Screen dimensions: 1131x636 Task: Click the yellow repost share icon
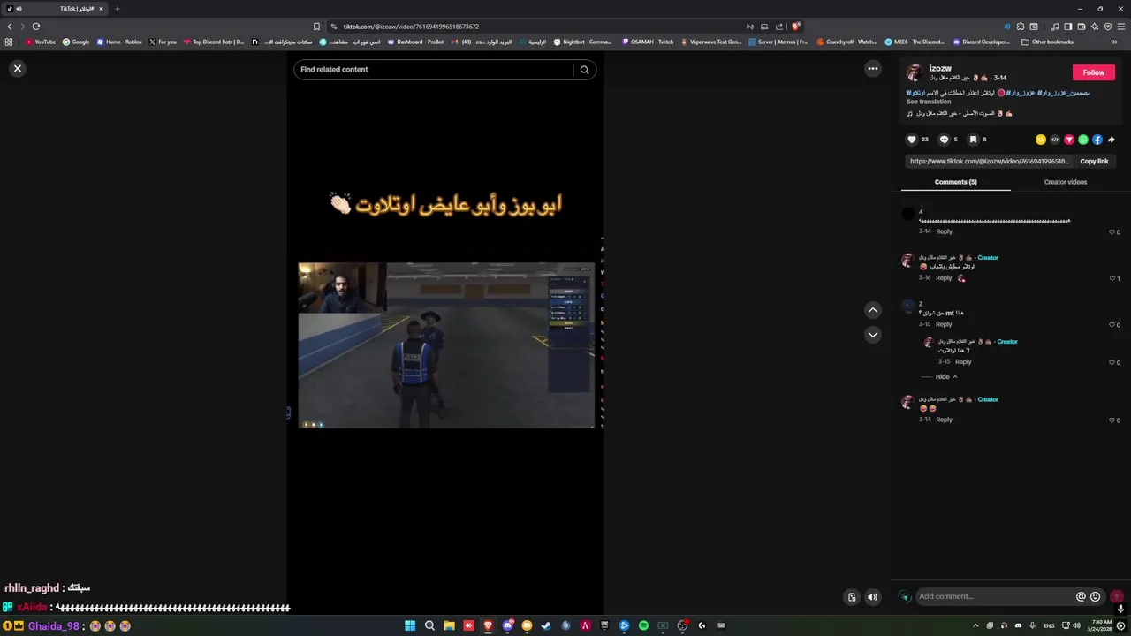[1041, 140]
